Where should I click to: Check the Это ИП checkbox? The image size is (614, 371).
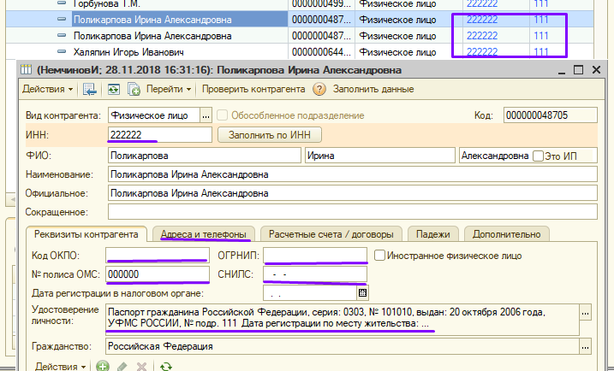(539, 156)
